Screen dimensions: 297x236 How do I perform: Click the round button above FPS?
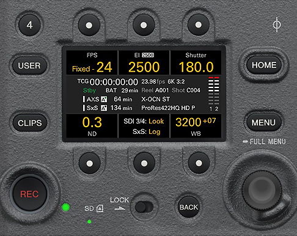(89, 25)
